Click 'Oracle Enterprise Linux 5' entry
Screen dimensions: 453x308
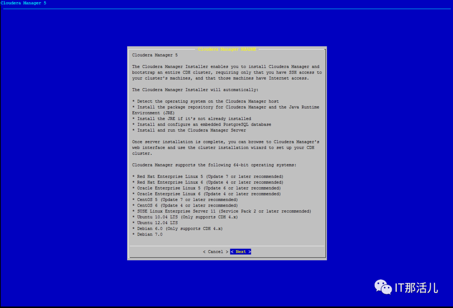click(206, 188)
